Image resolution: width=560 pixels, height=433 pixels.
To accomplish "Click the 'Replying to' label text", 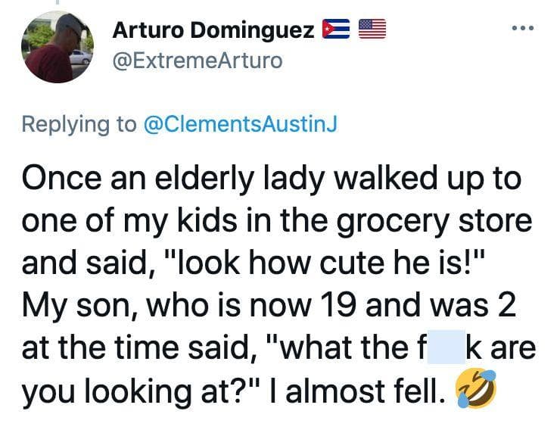I will point(79,124).
